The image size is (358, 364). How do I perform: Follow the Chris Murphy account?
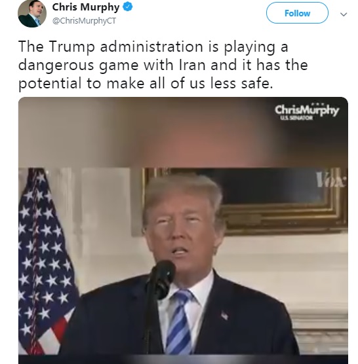coord(297,13)
